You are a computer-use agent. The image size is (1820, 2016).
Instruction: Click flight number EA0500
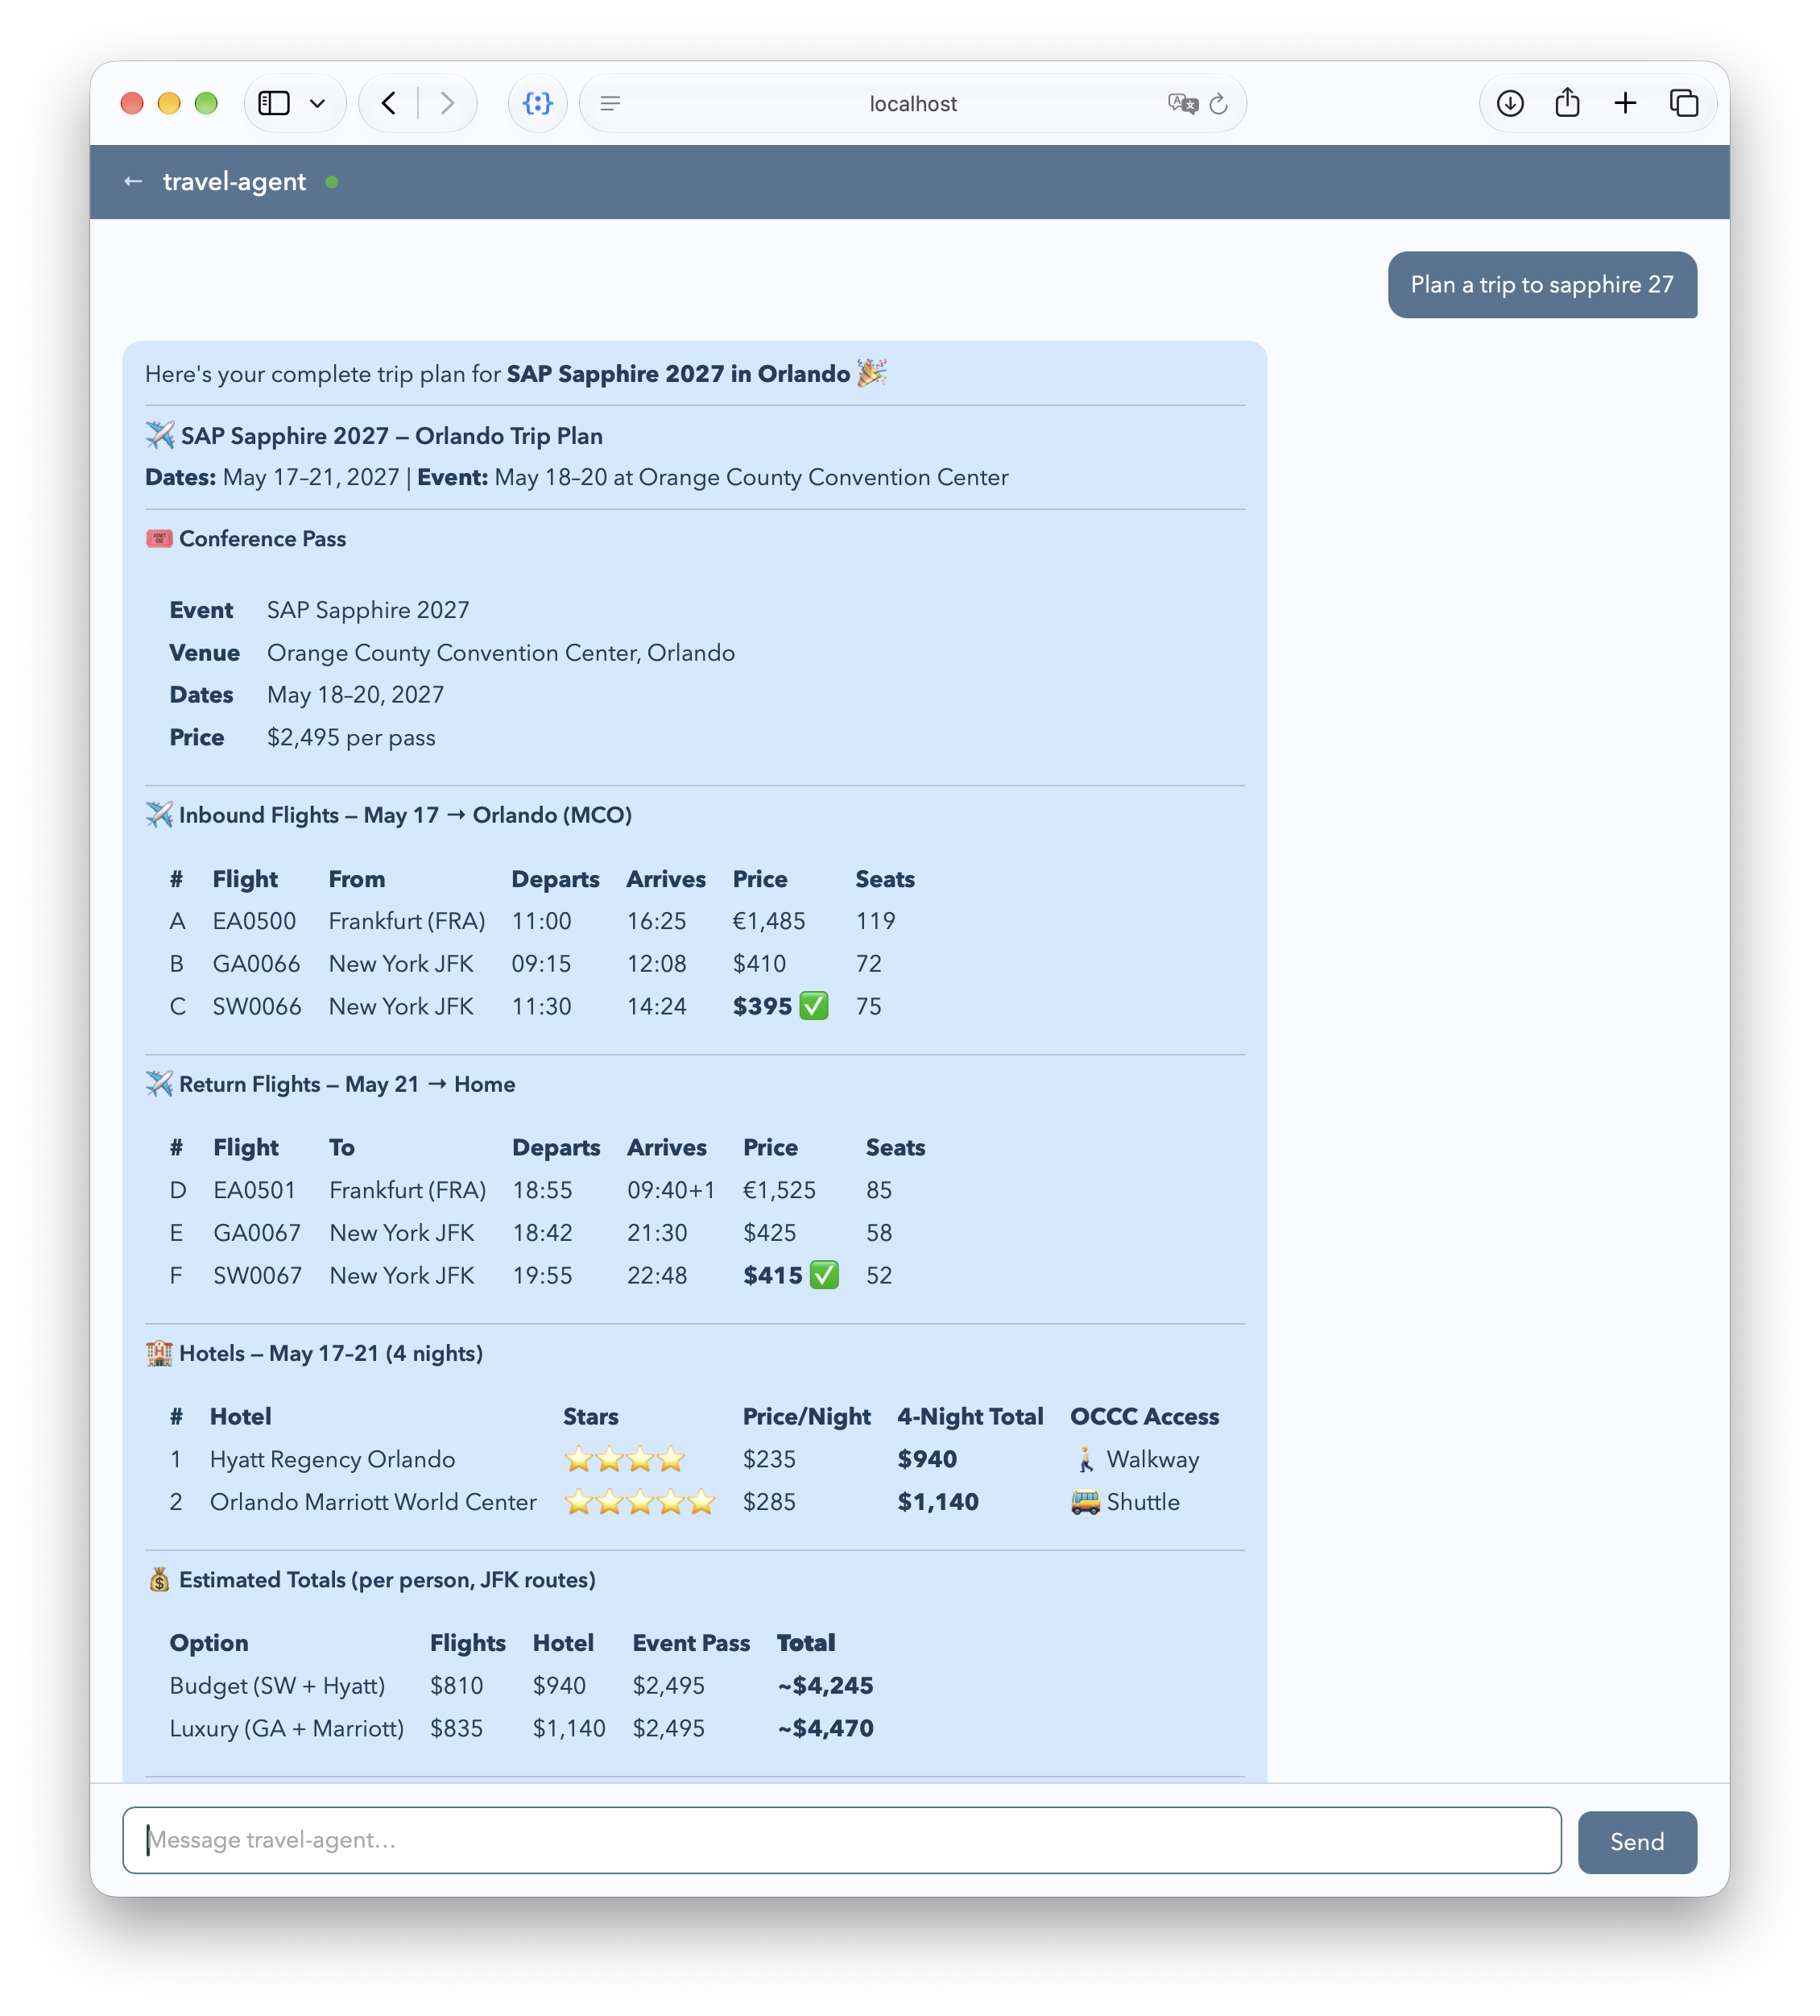(254, 920)
